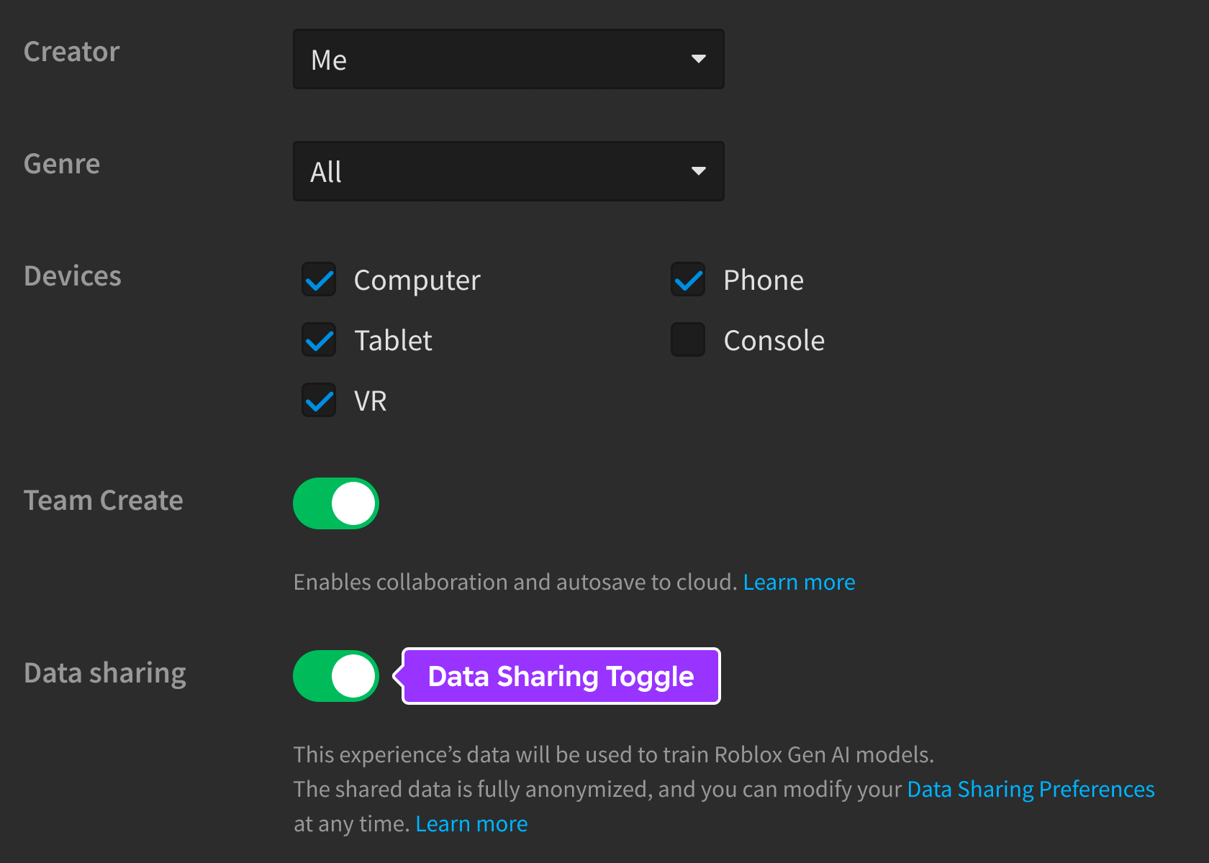Click the Team Create setting label

(104, 501)
